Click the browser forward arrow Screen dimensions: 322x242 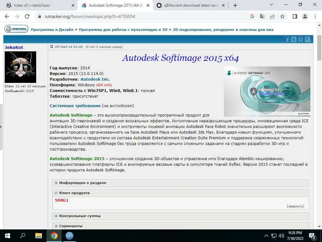tap(17, 16)
